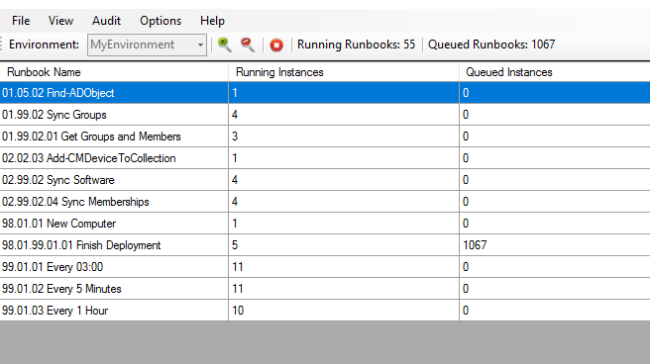Sort by the Queued Instances column header

(x=555, y=72)
